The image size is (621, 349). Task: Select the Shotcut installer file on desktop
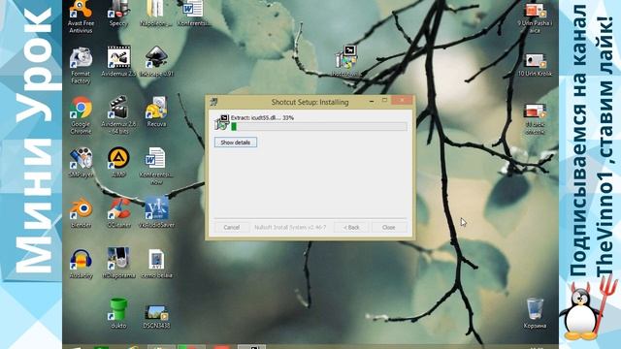click(346, 61)
